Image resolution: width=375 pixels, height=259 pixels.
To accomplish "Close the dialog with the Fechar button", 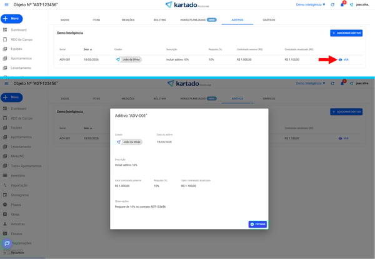I will pyautogui.click(x=257, y=225).
